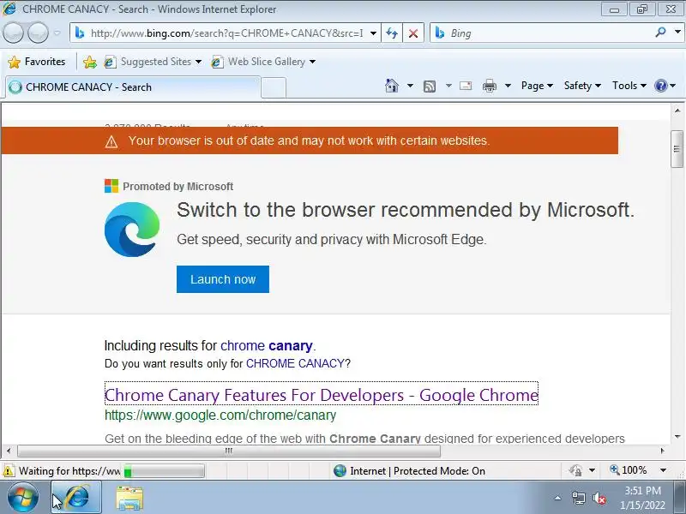Click the vertical scrollbar thumb
686x514 pixels.
(x=677, y=149)
